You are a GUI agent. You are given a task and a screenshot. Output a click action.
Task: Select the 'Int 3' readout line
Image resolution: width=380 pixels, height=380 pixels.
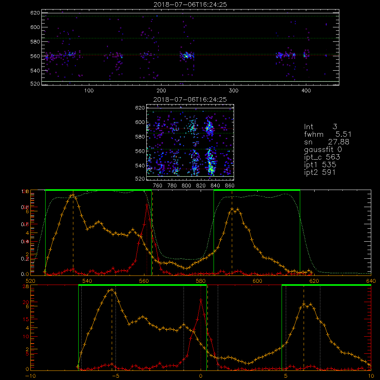coord(320,127)
